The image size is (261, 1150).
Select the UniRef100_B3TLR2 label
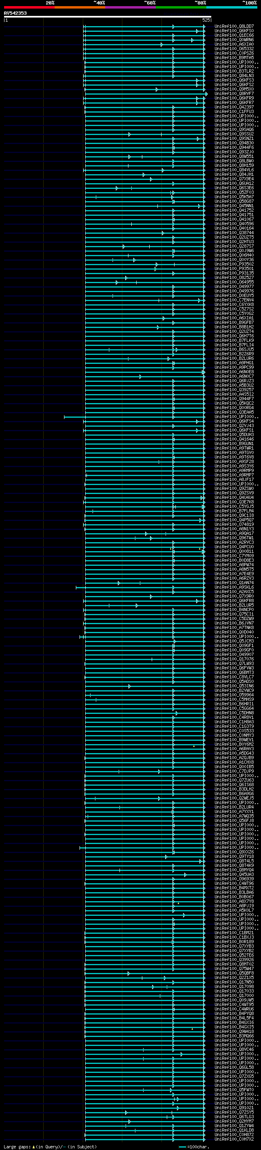tap(234, 71)
